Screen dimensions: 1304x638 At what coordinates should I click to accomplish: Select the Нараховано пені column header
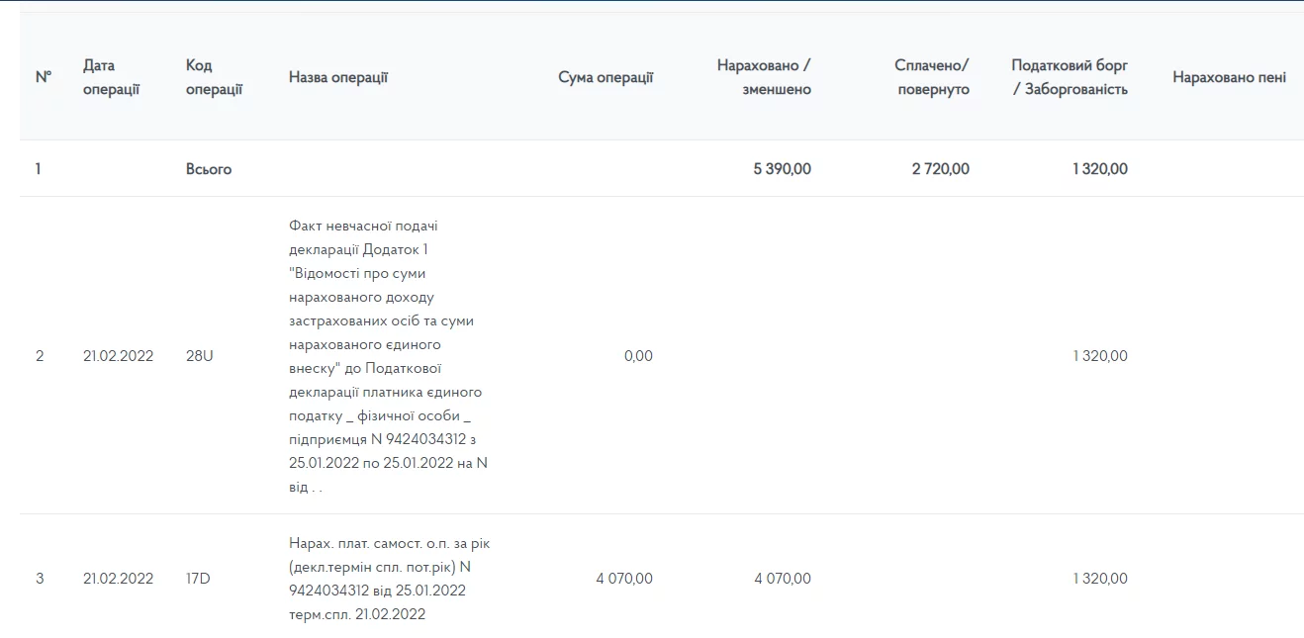click(1229, 77)
